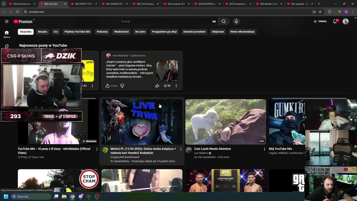
Task: Select the Muzyka filter chip
Action: coord(42,32)
